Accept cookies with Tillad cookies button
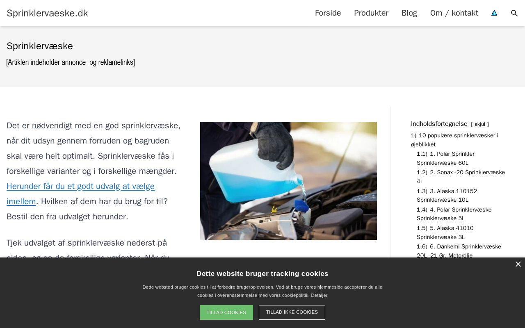Image resolution: width=525 pixels, height=328 pixels. click(226, 312)
